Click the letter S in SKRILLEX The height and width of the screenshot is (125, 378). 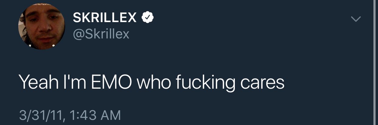tap(77, 19)
